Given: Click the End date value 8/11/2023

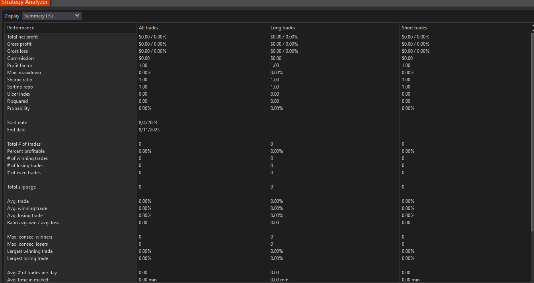Looking at the screenshot, I should (x=149, y=130).
